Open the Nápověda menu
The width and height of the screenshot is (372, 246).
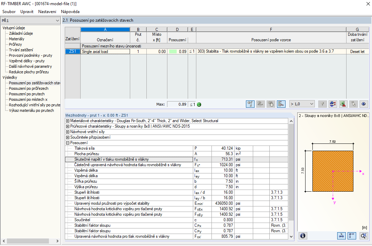70,12
